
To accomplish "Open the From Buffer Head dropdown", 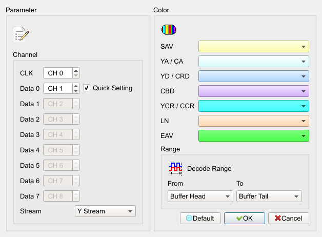I will pyautogui.click(x=200, y=196).
